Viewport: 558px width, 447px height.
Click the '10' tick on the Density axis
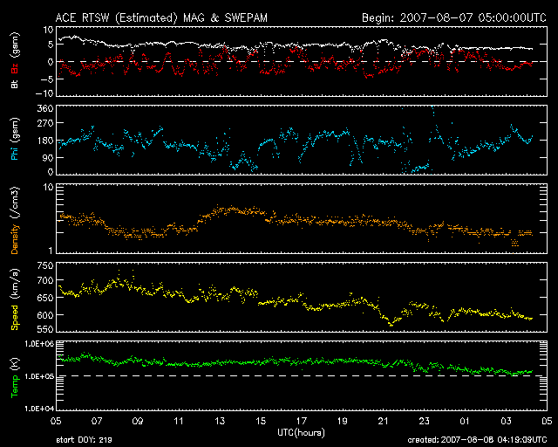49,187
